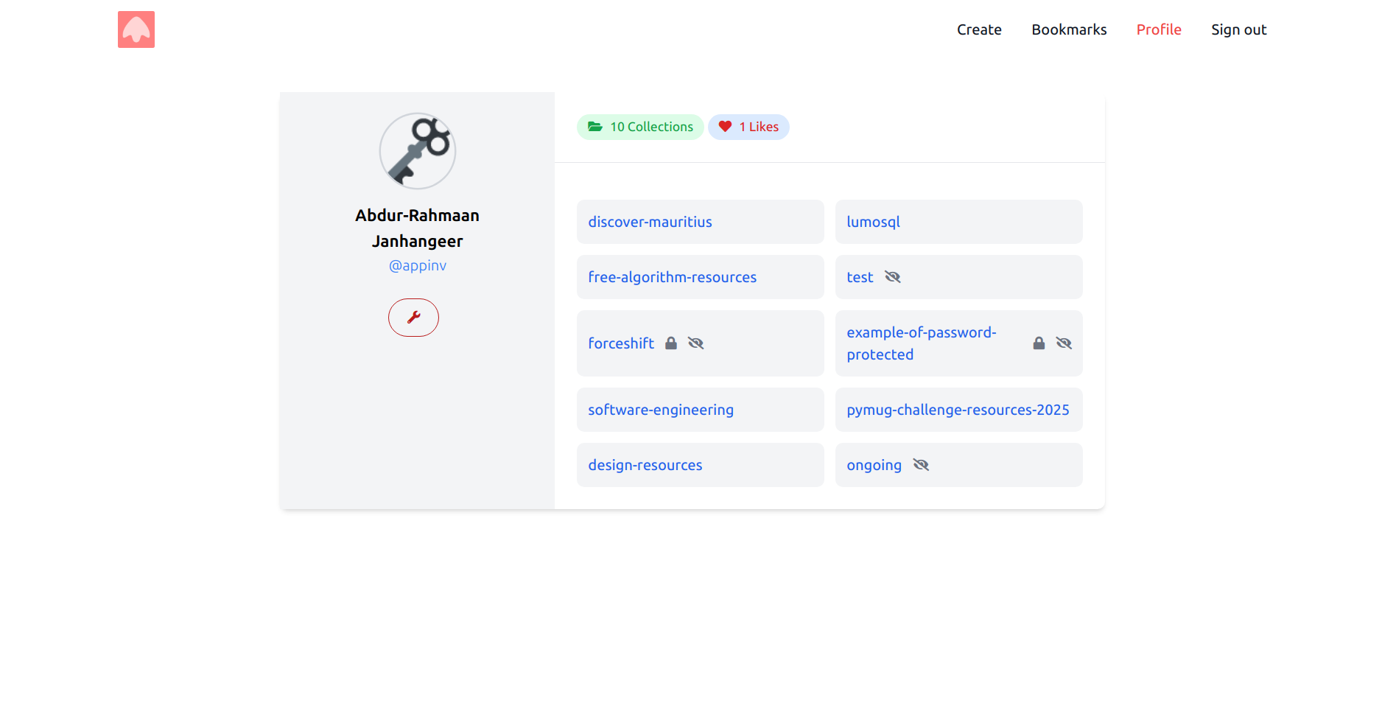Click the red heart icon in Likes

pyautogui.click(x=725, y=127)
